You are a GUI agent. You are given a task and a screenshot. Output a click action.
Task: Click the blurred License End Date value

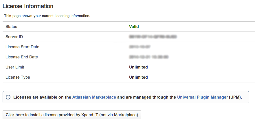149,57
